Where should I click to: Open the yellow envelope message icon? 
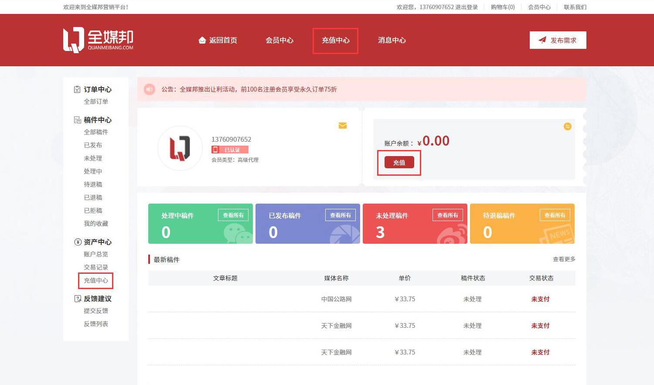click(343, 126)
